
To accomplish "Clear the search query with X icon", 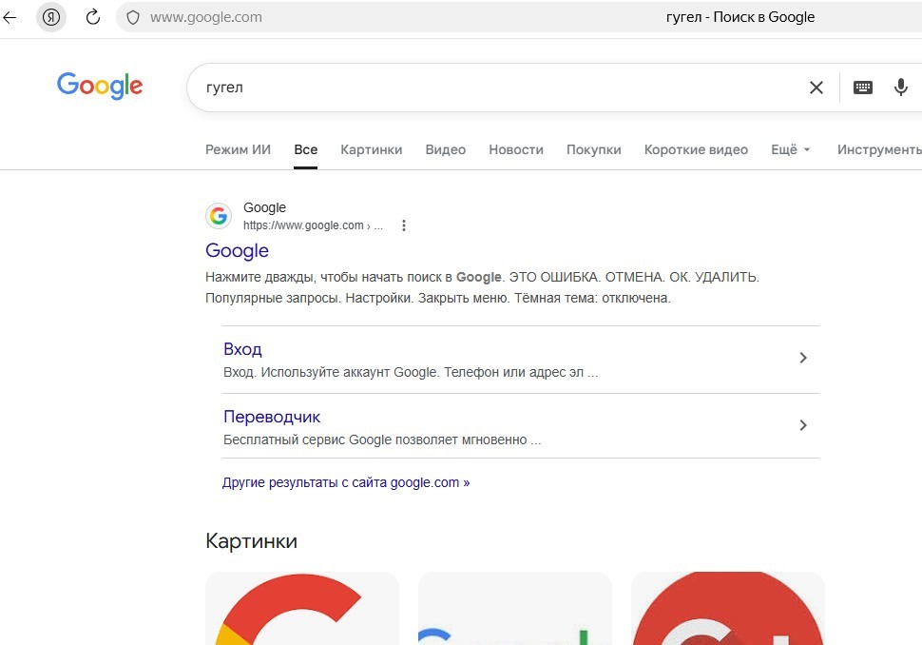I will 816,88.
